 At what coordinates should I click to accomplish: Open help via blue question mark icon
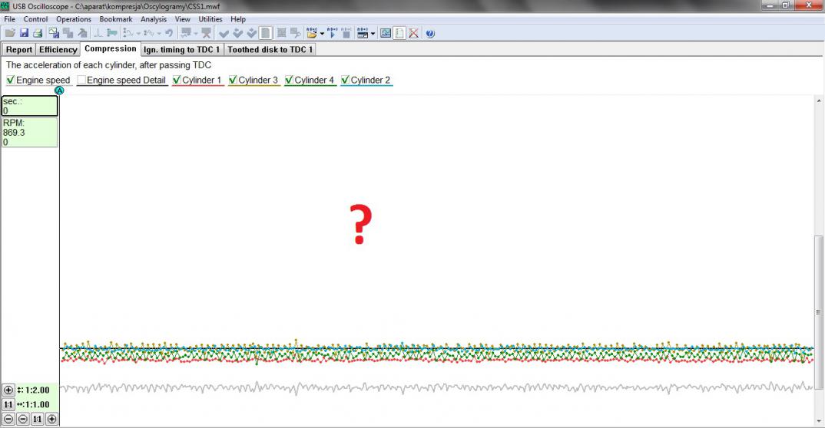pyautogui.click(x=430, y=33)
